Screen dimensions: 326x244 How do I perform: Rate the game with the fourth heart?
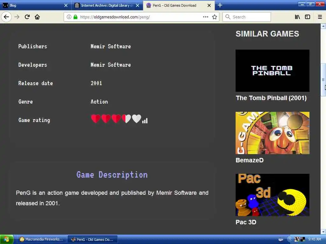click(x=126, y=119)
